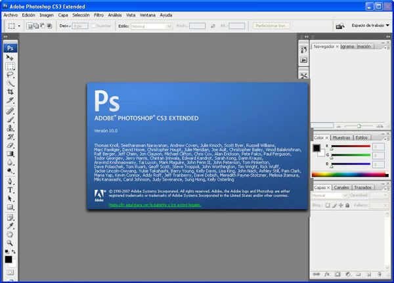Open the tool preset picker arrow

(x=19, y=26)
